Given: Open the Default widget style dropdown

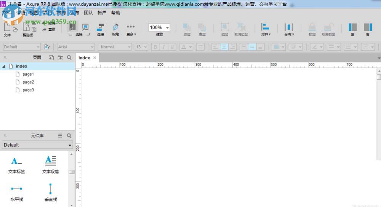Looking at the screenshot, I should click(22, 47).
